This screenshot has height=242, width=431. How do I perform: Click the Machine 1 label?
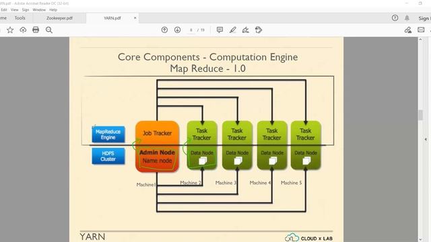pos(146,185)
